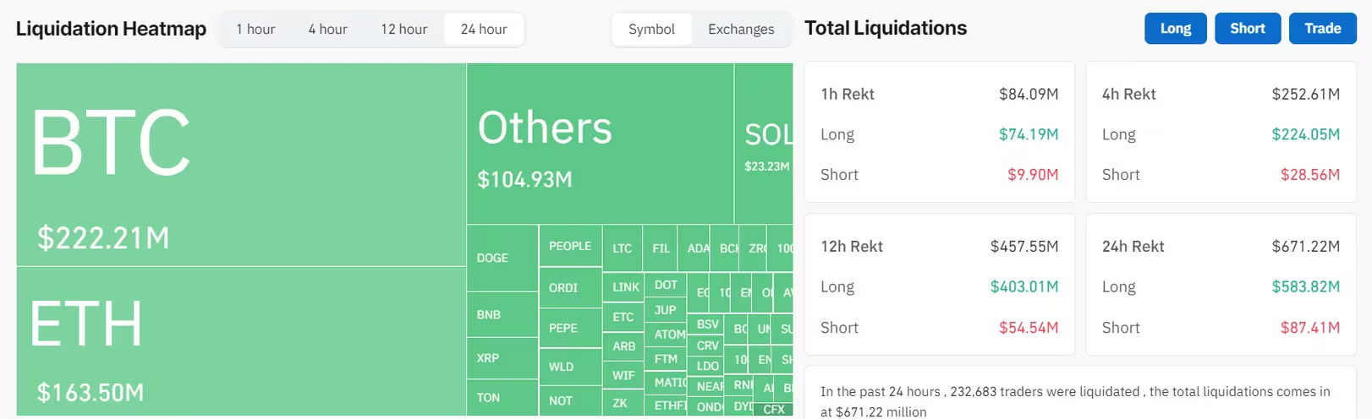
Task: Click the 1h Long value $74.19M
Action: pyautogui.click(x=1029, y=134)
